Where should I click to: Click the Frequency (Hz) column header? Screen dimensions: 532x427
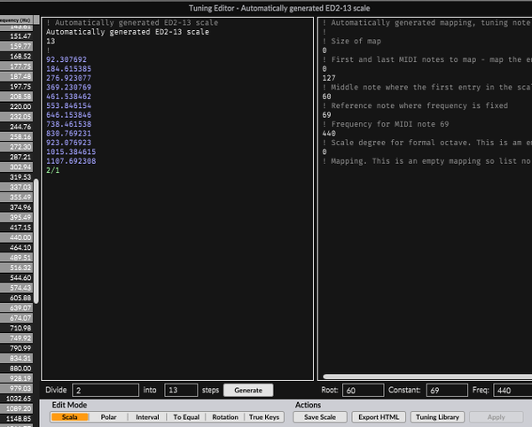pos(16,20)
